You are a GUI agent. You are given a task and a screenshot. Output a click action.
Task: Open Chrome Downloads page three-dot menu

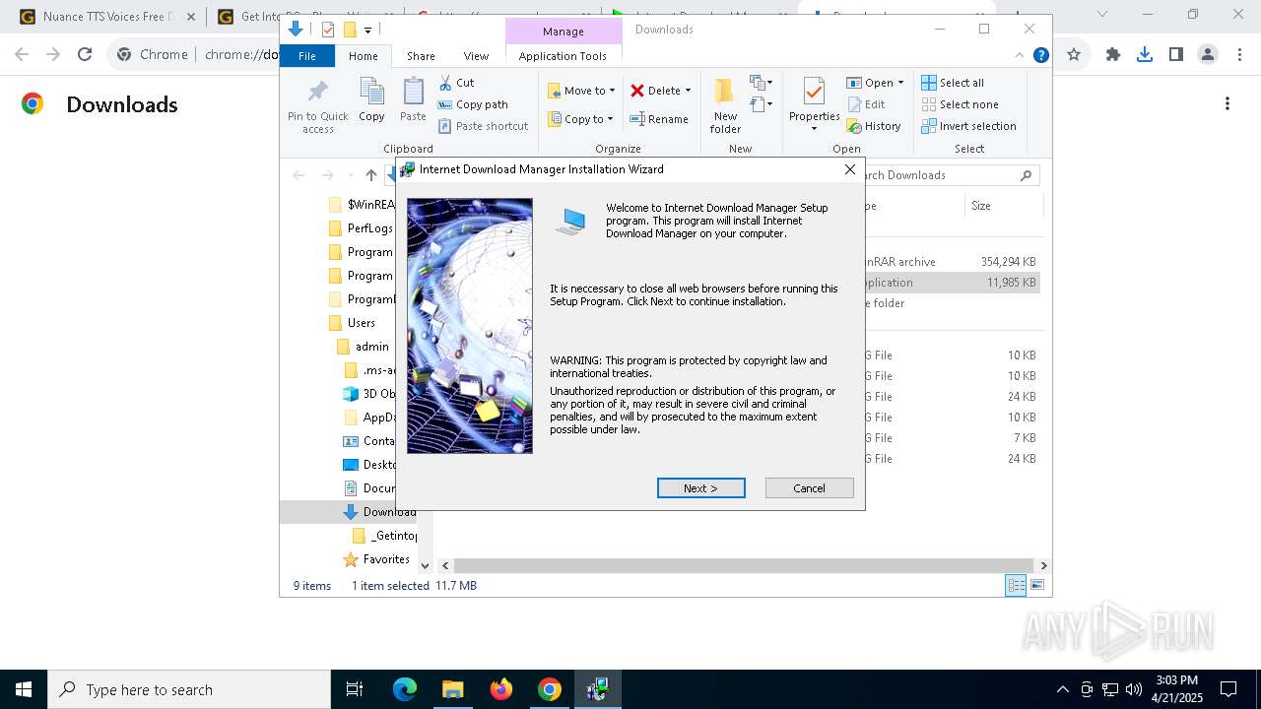[1228, 103]
